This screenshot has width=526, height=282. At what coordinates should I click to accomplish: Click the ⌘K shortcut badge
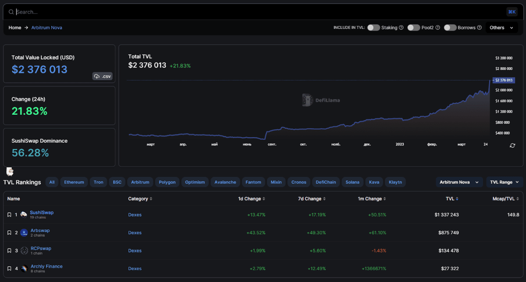coord(512,12)
